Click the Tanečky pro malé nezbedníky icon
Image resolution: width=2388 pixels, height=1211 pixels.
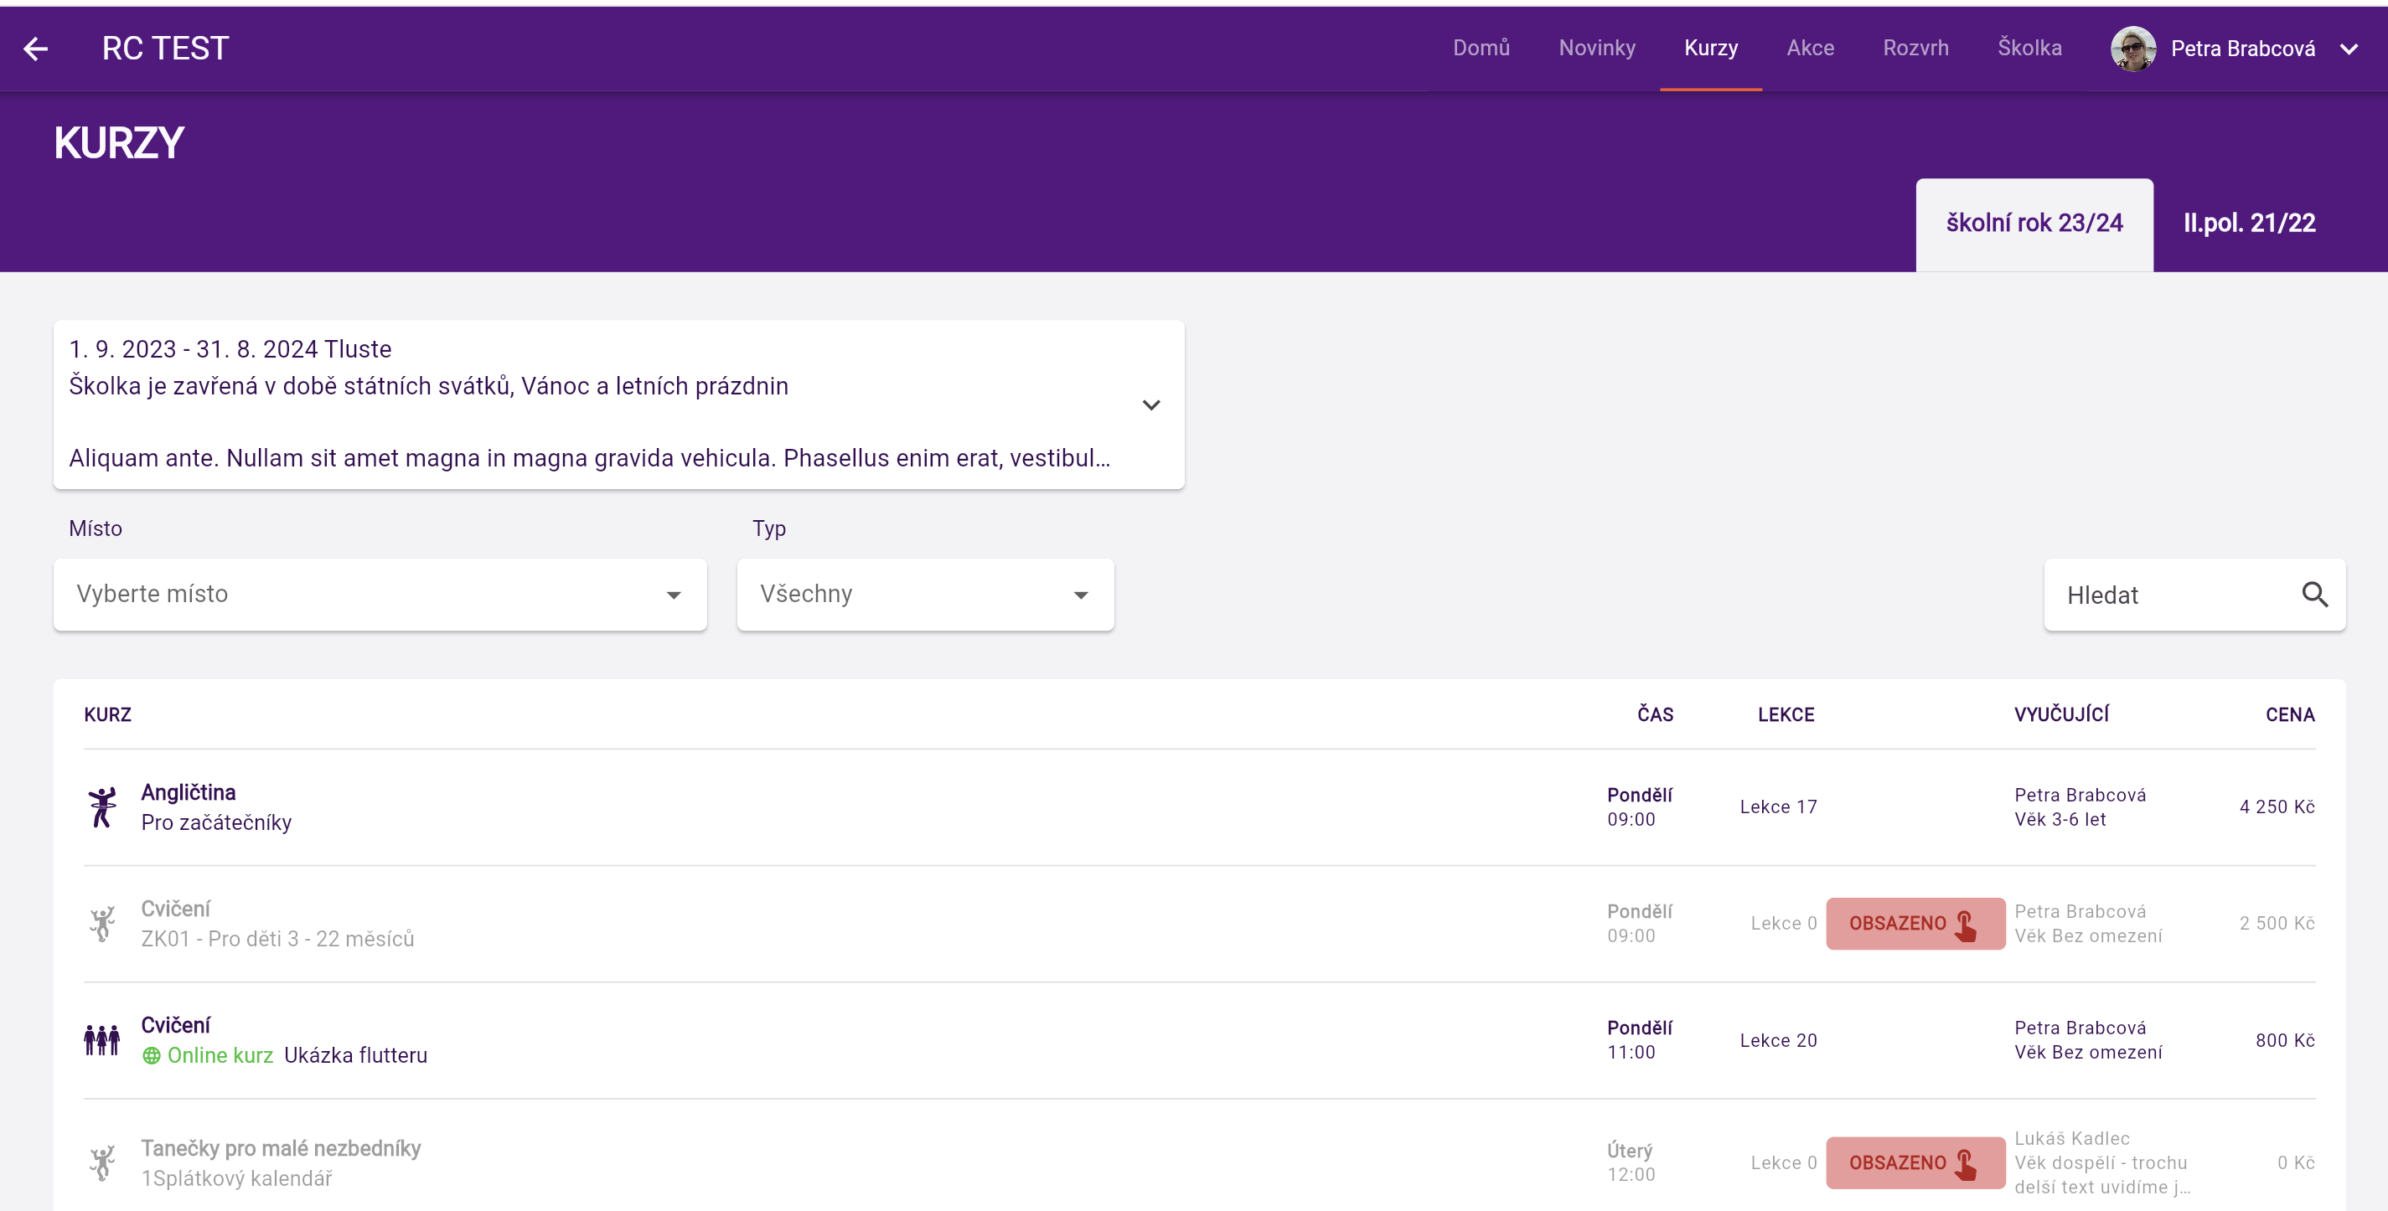(102, 1162)
